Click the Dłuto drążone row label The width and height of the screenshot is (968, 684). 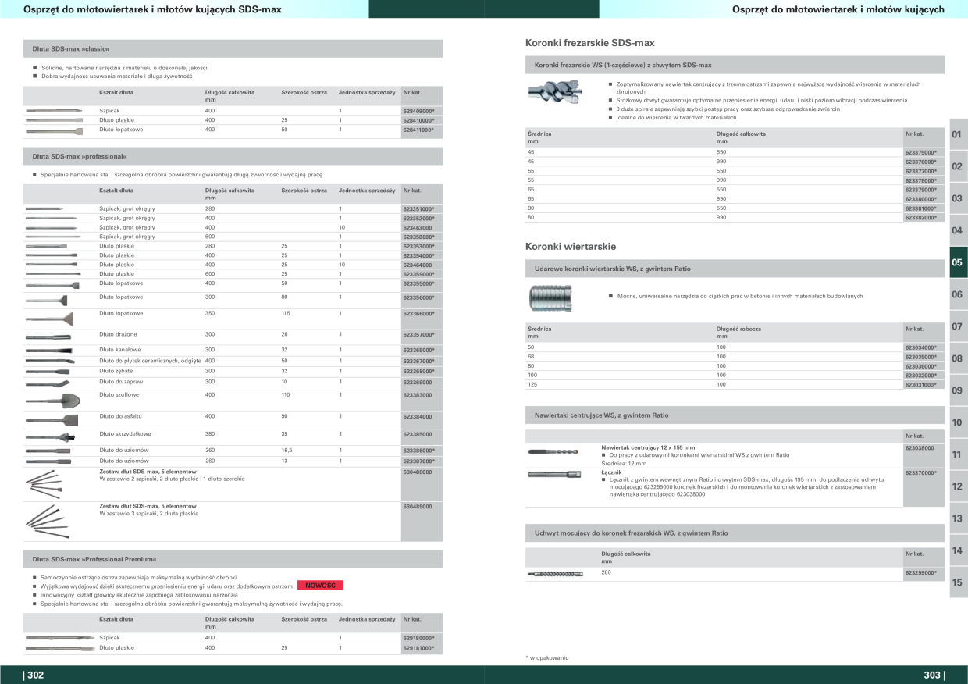[119, 334]
